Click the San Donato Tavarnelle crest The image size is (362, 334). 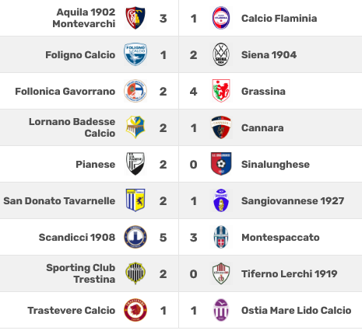tap(135, 200)
